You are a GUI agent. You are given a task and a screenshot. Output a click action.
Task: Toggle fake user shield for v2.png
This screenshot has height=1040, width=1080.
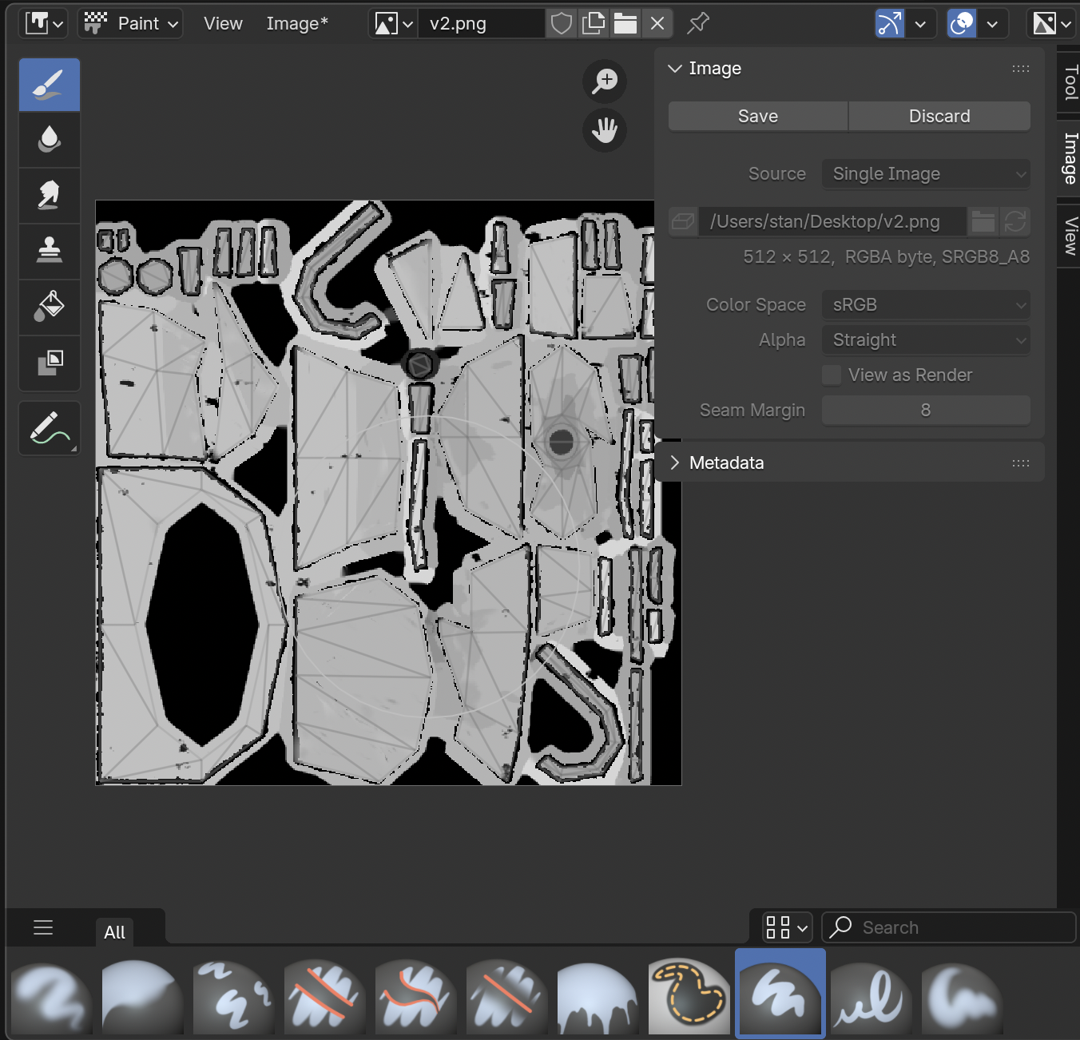562,24
